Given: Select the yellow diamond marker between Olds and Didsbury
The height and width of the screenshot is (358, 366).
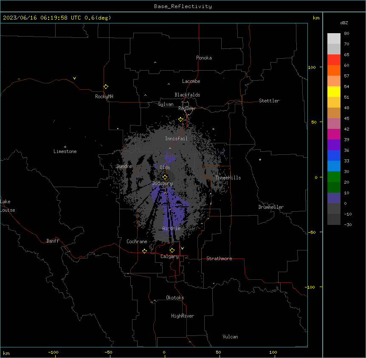Looking at the screenshot, I should click(165, 177).
